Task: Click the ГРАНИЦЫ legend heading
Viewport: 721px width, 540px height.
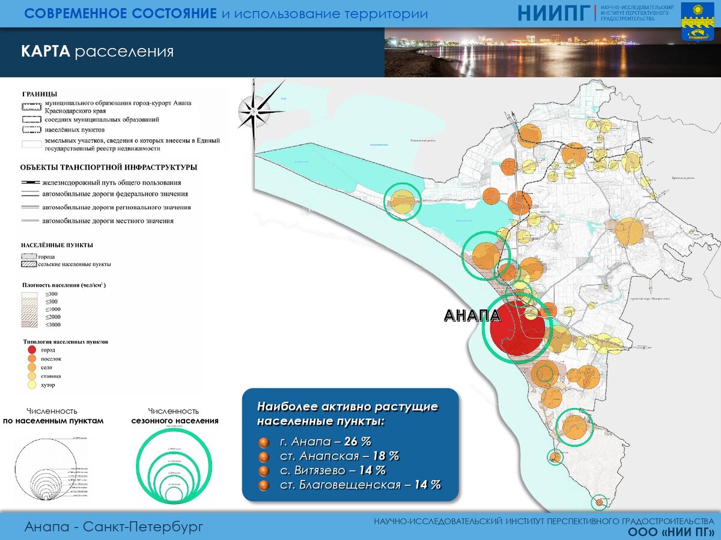Action: (x=40, y=94)
